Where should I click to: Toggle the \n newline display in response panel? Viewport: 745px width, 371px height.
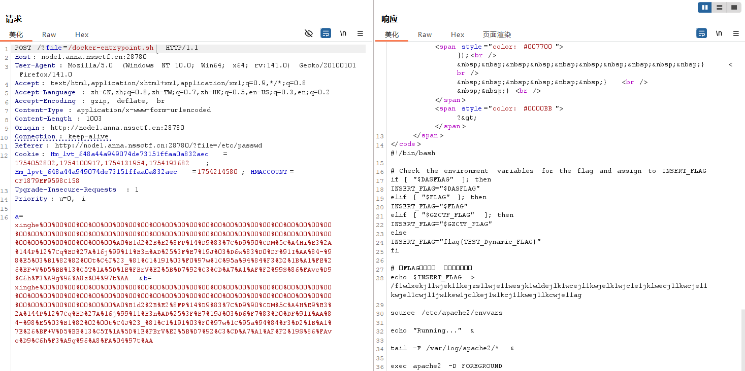pos(719,33)
